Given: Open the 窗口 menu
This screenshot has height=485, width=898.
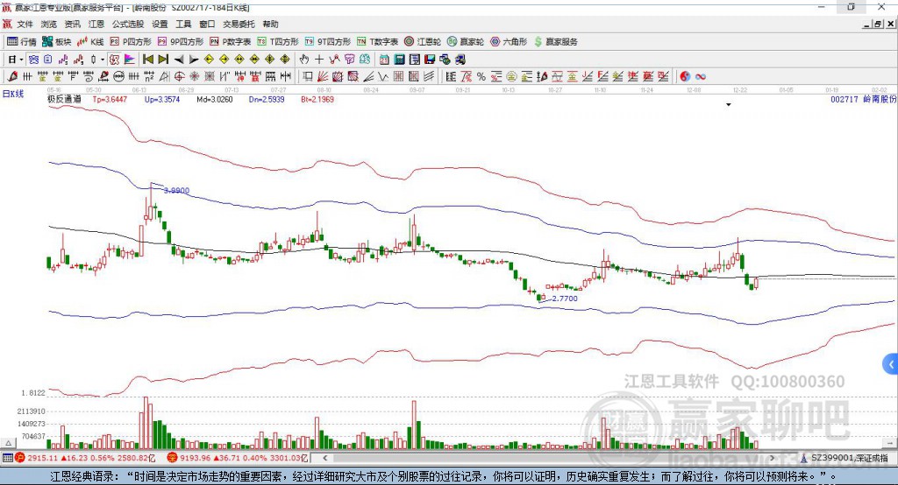Looking at the screenshot, I should click(207, 24).
